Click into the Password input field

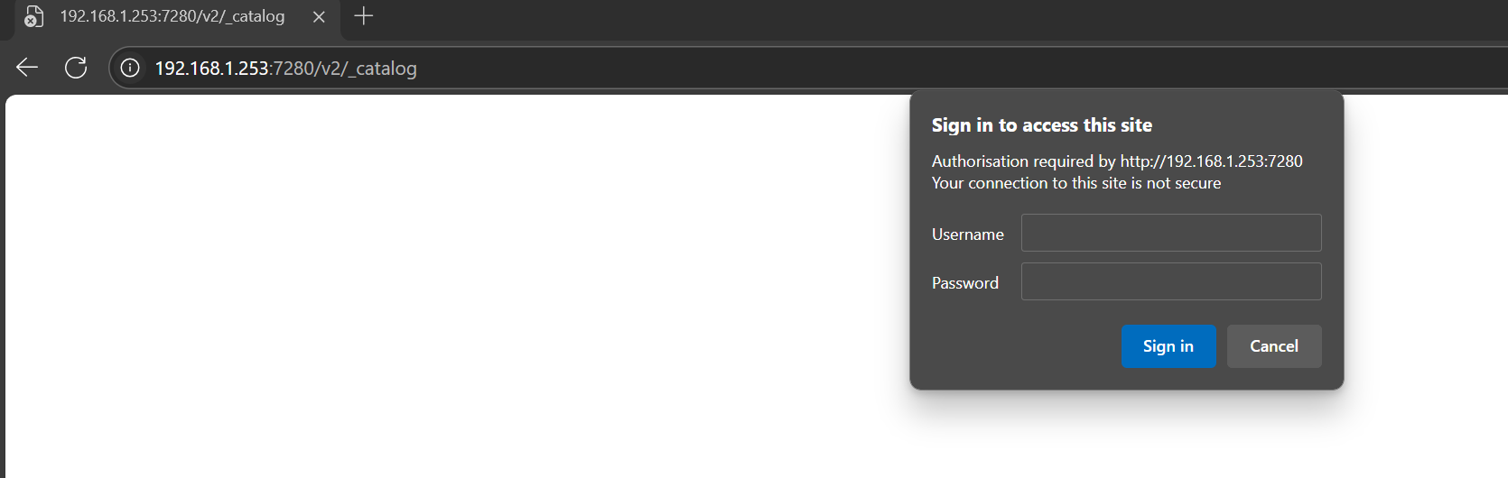(1171, 281)
